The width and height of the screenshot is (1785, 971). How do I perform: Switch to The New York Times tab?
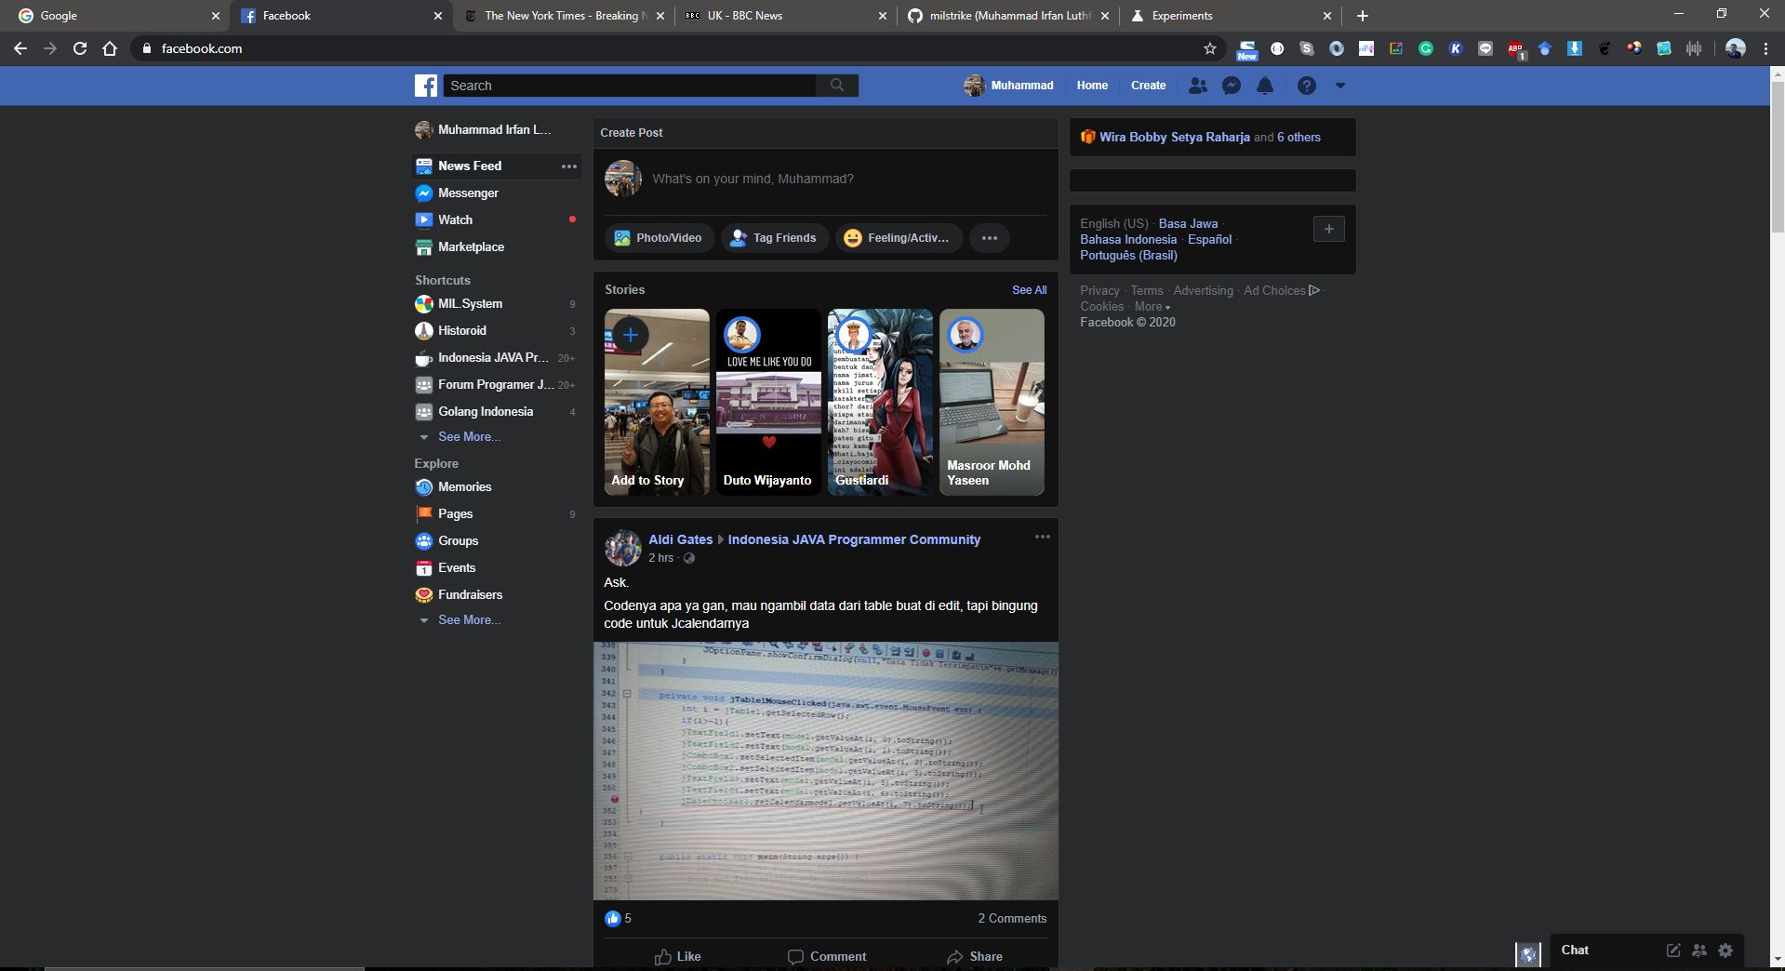[x=565, y=16]
